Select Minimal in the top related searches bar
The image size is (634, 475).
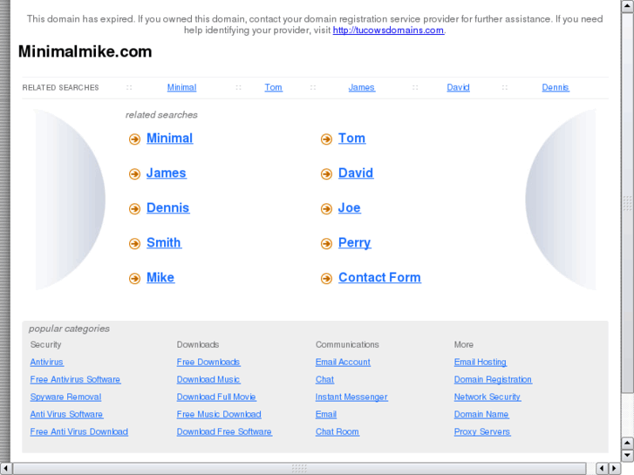tap(181, 87)
